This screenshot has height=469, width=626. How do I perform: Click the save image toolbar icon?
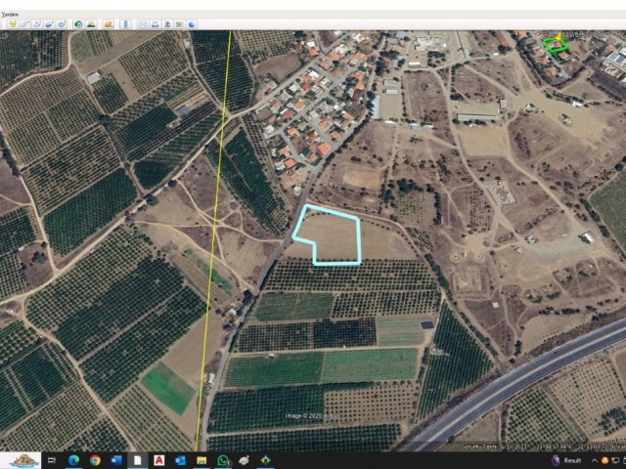pyautogui.click(x=167, y=24)
